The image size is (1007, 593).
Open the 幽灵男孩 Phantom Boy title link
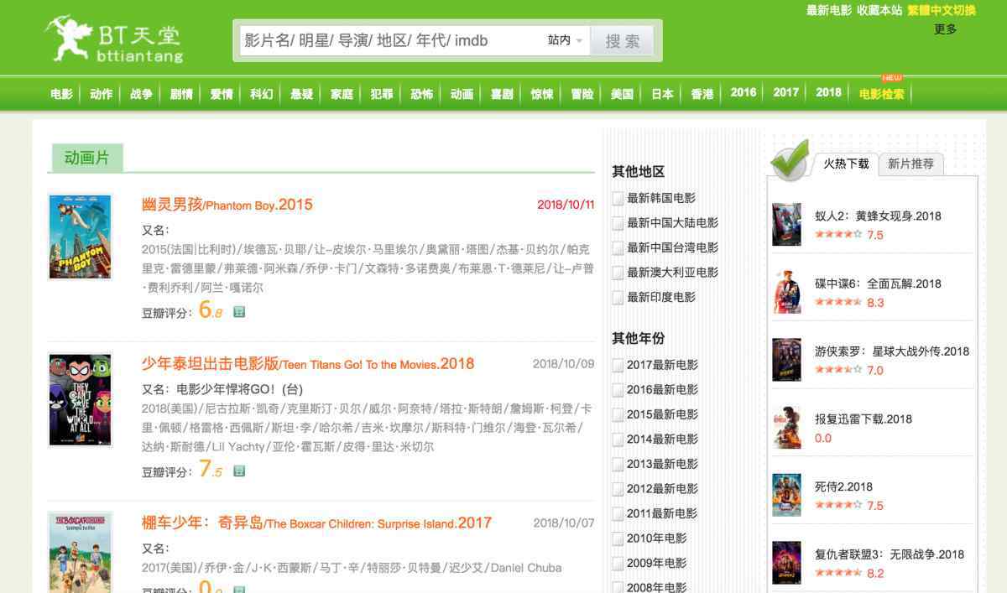227,205
